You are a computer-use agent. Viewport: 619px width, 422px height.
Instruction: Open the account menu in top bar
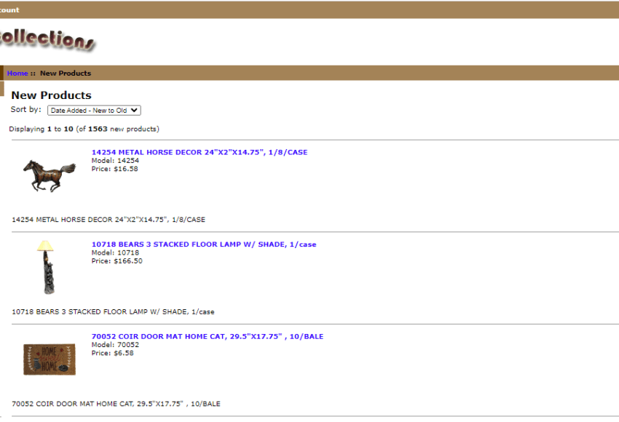click(9, 10)
